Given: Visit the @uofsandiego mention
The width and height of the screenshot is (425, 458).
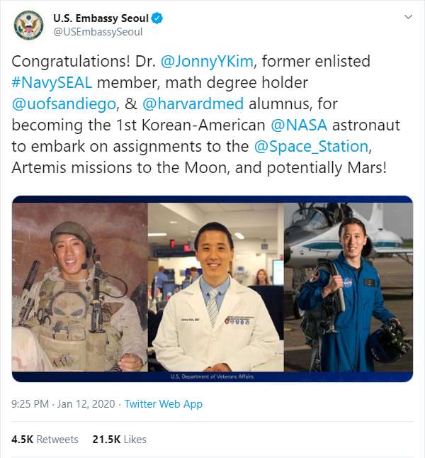Looking at the screenshot, I should click(63, 105).
